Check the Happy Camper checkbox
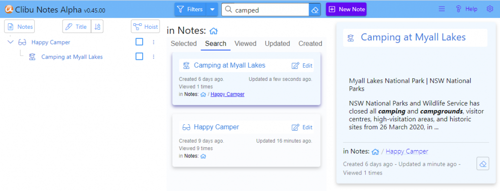 [x=139, y=42]
